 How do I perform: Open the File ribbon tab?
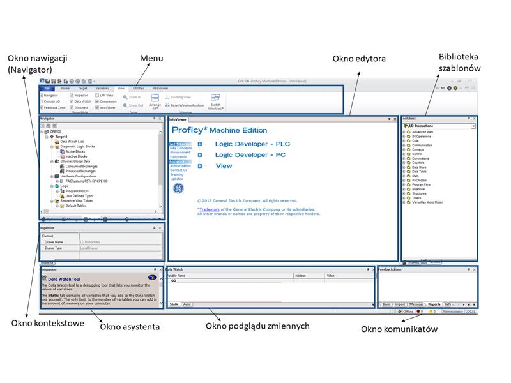coord(47,88)
